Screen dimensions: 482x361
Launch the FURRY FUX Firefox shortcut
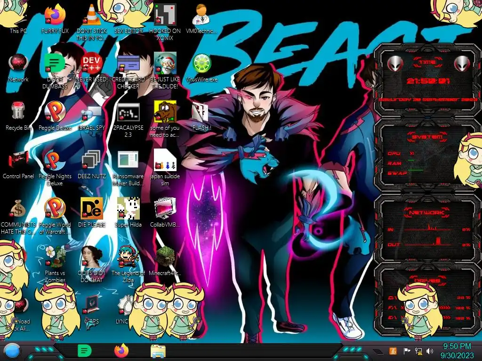pos(55,18)
